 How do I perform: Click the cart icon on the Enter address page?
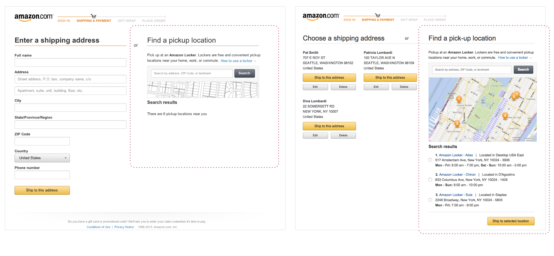[93, 16]
